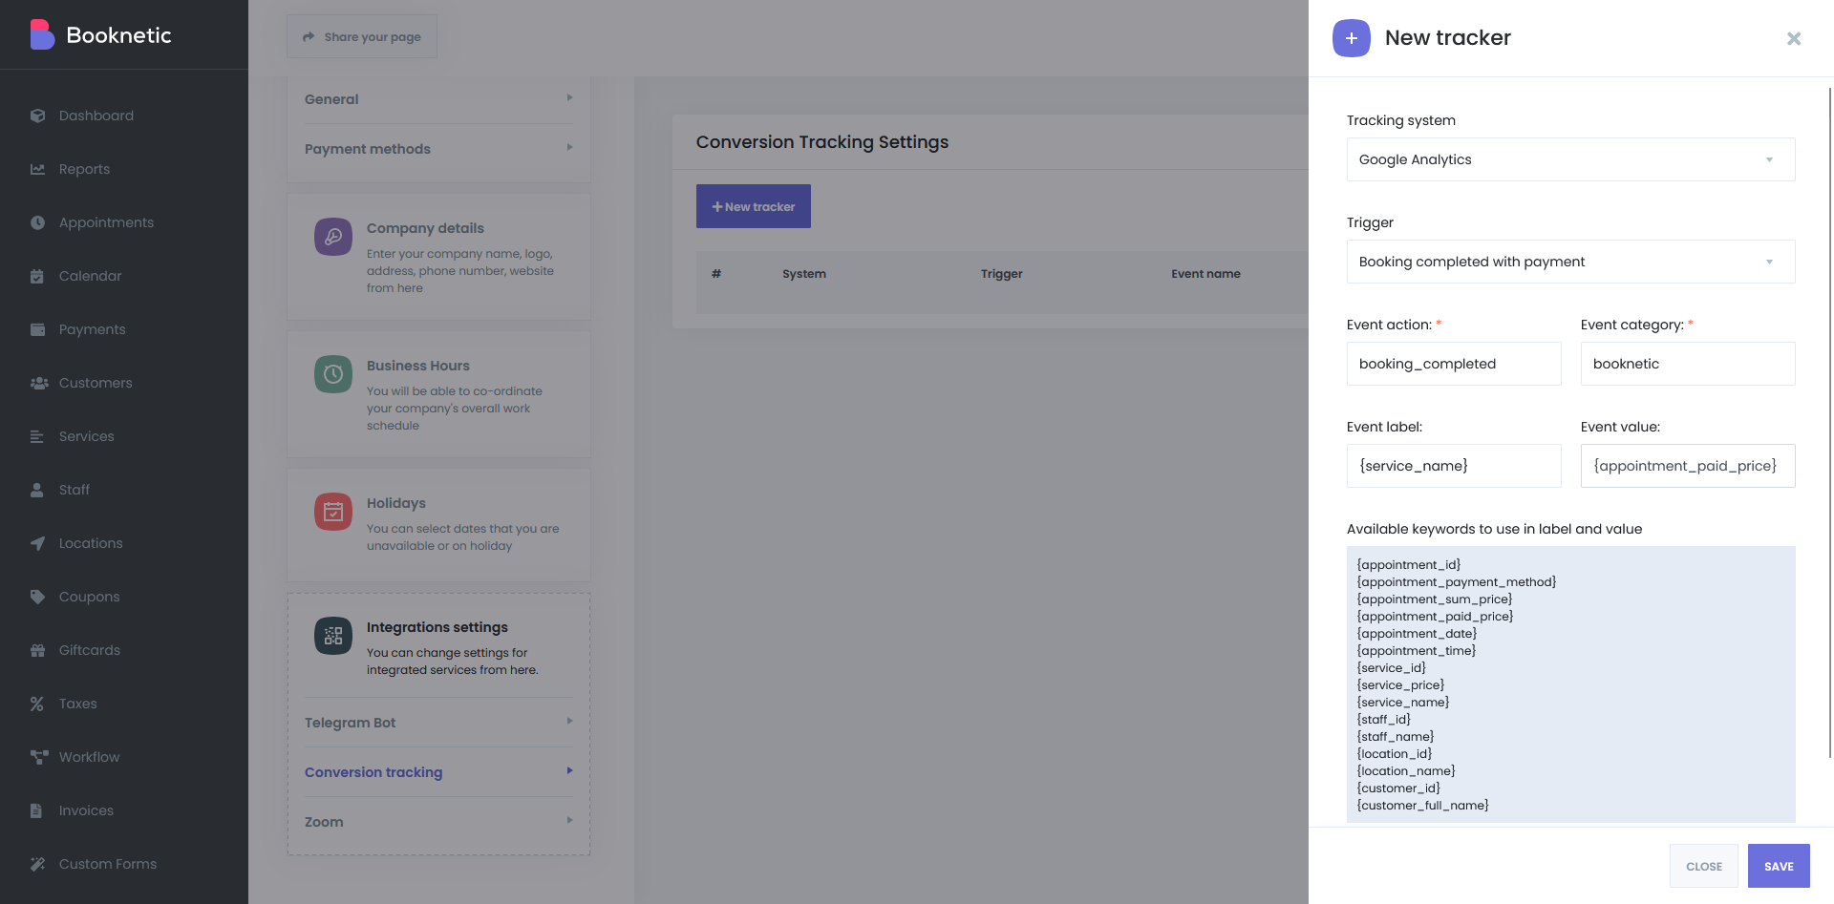Click the Payments icon in the sidebar
This screenshot has width=1834, height=904.
(38, 329)
